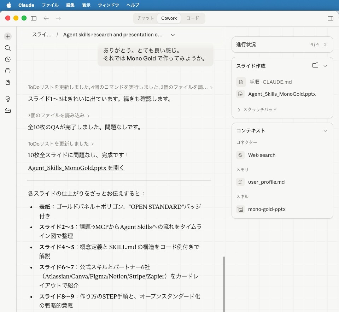
Task: Open history clock icon in sidebar
Action: point(8,59)
